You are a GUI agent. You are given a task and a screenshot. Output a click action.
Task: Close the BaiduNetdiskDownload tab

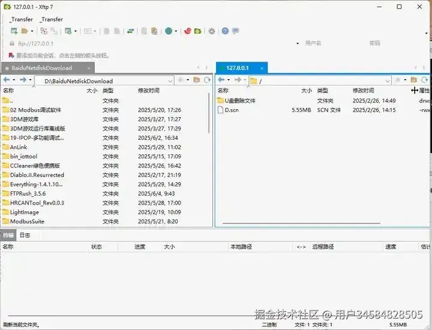click(89, 68)
